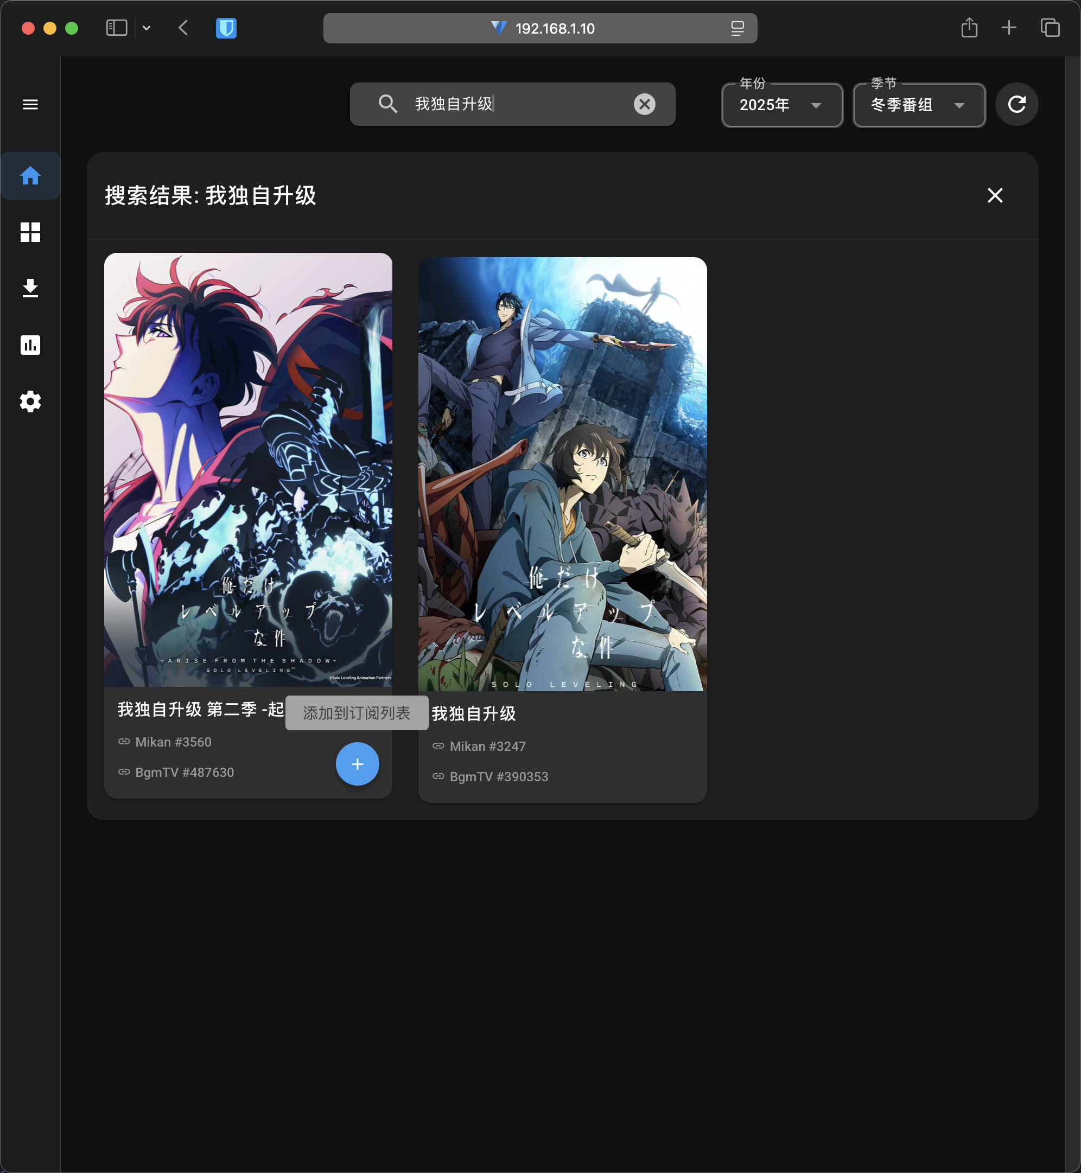
Task: Open Safari Reader page menu icon
Action: [x=737, y=28]
